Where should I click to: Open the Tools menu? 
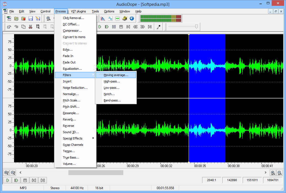coord(95,11)
